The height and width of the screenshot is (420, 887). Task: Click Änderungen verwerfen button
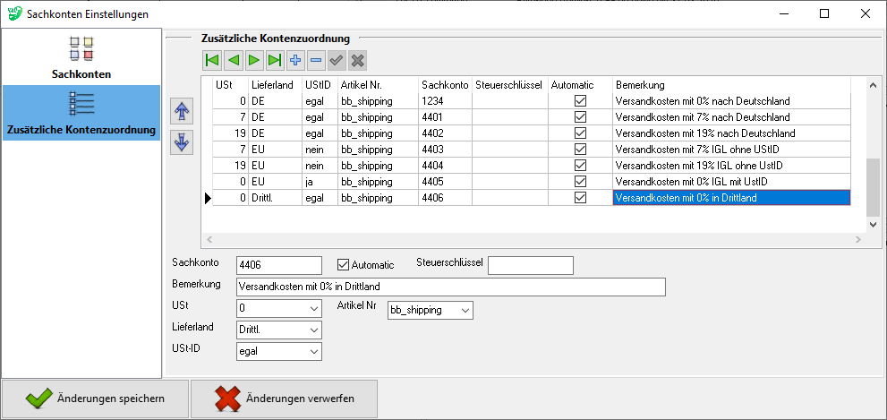pyautogui.click(x=284, y=399)
